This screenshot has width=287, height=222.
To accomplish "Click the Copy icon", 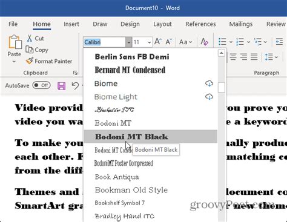I will 30,50.
